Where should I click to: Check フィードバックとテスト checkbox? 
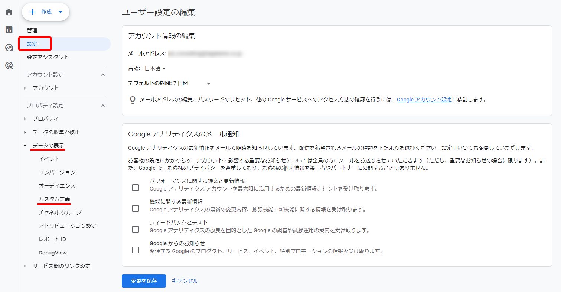coord(136,229)
